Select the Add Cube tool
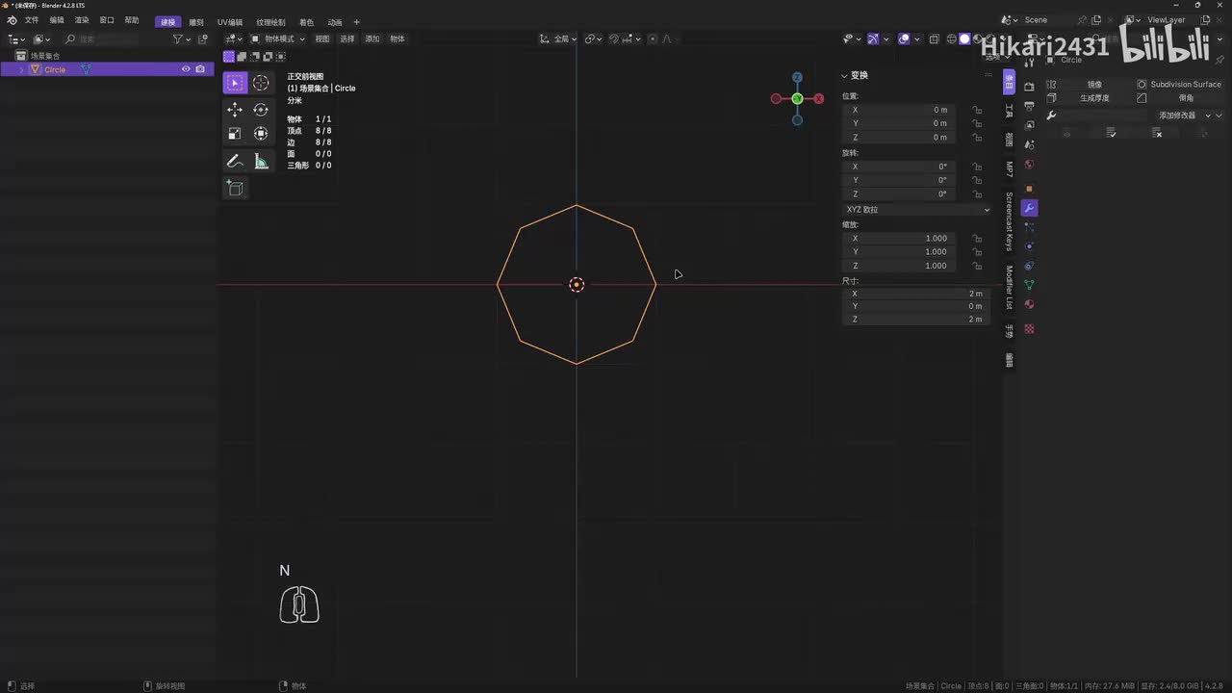This screenshot has width=1232, height=693. (235, 188)
